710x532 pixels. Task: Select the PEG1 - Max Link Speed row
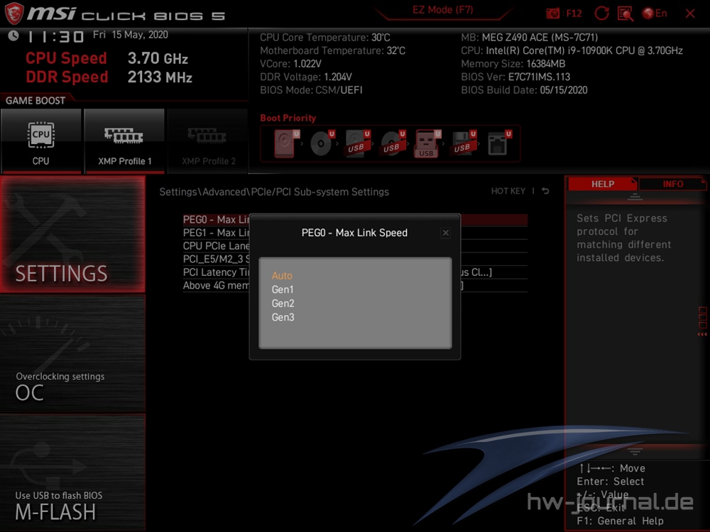pos(355,233)
